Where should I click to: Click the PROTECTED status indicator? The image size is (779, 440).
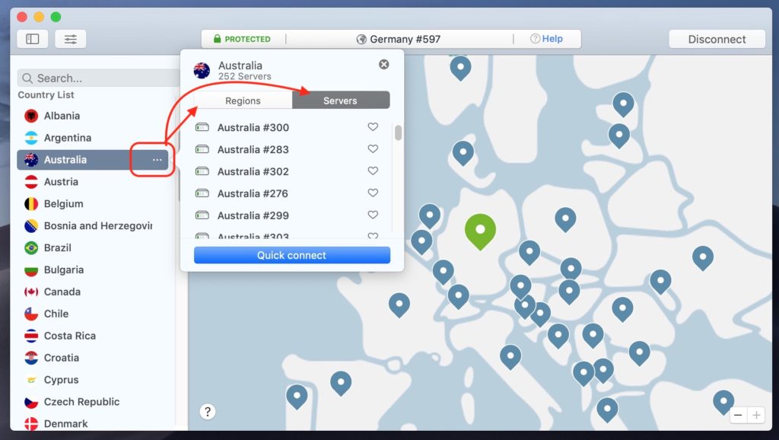click(x=242, y=39)
